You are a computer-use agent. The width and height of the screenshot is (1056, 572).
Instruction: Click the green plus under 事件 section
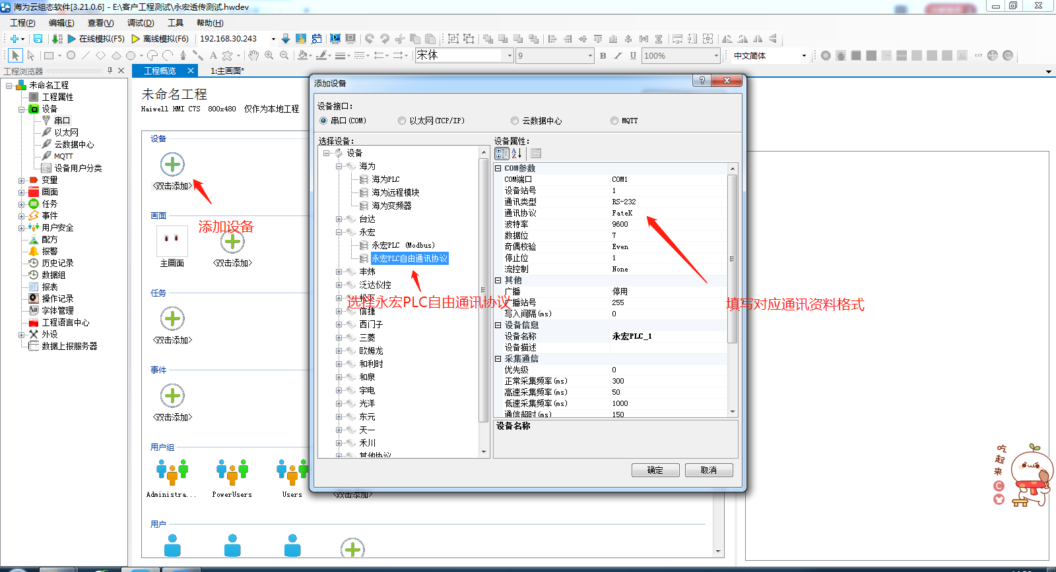click(172, 395)
